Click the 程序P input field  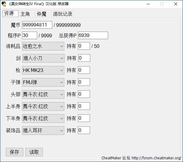(x=29, y=36)
